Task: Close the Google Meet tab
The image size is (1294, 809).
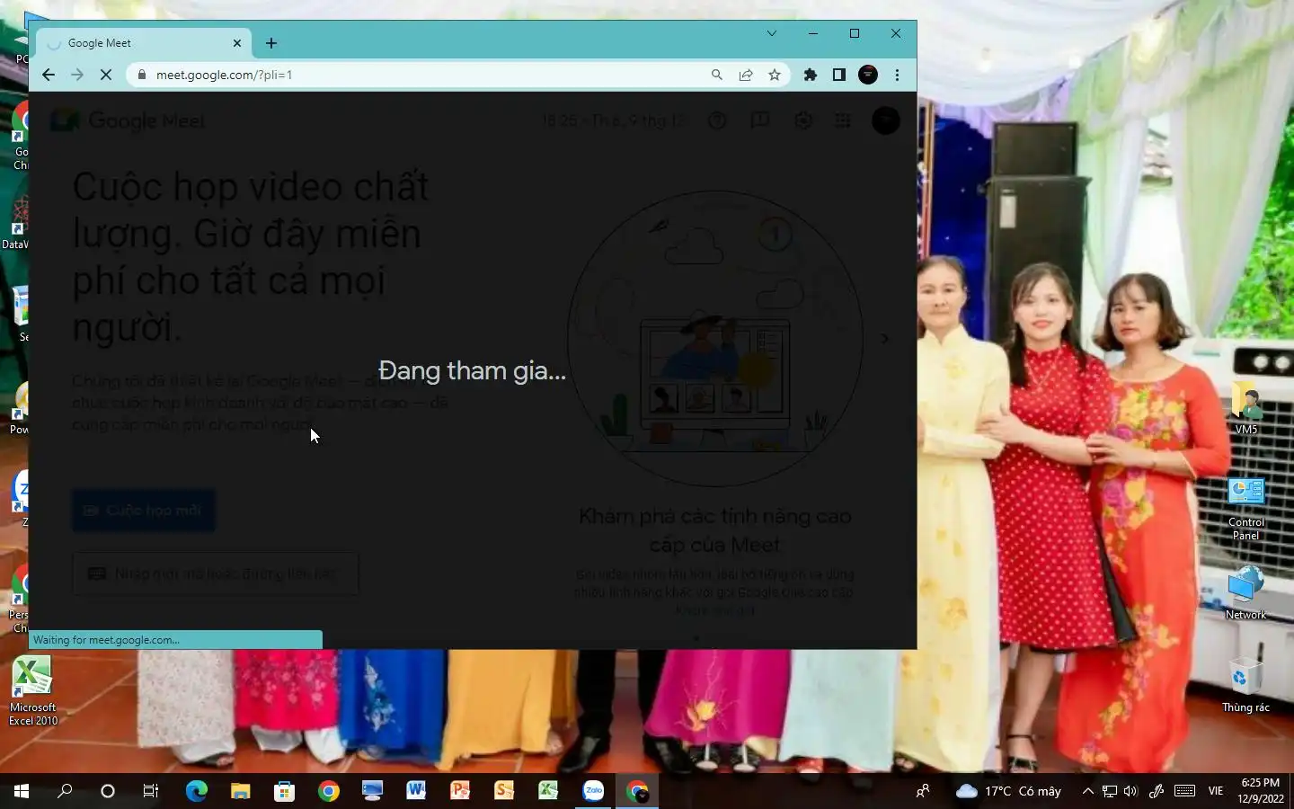Action: pyautogui.click(x=237, y=42)
